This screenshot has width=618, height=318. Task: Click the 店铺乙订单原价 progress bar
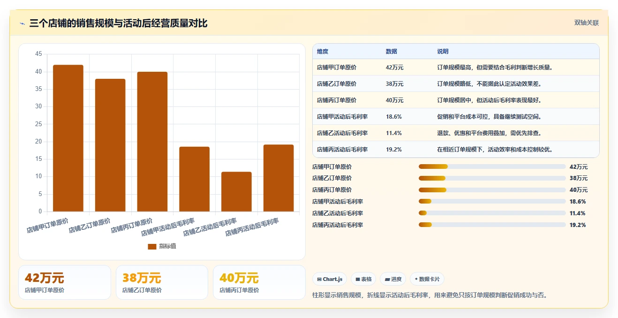(x=492, y=178)
